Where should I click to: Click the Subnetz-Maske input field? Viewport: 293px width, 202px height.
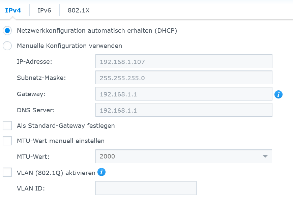pyautogui.click(x=184, y=78)
